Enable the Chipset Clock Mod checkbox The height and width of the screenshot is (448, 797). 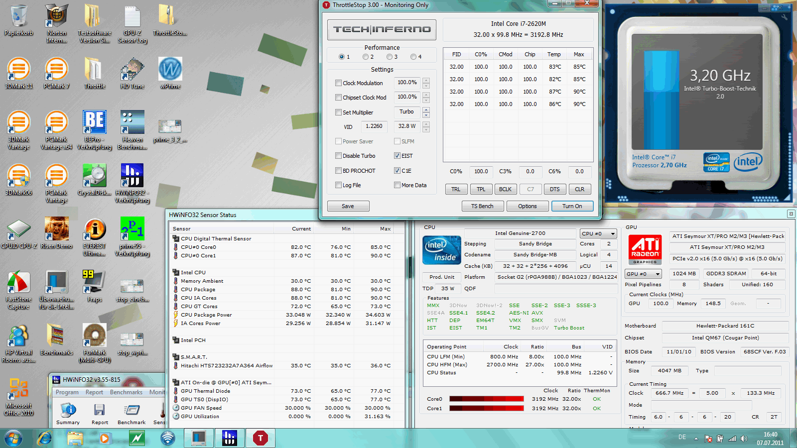(338, 98)
